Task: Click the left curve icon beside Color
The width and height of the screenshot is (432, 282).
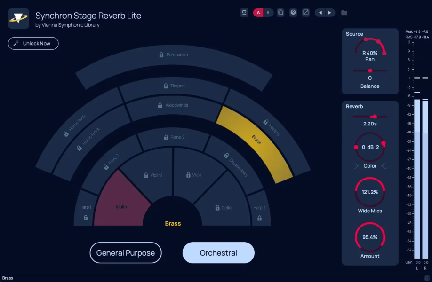Action: pos(357,166)
